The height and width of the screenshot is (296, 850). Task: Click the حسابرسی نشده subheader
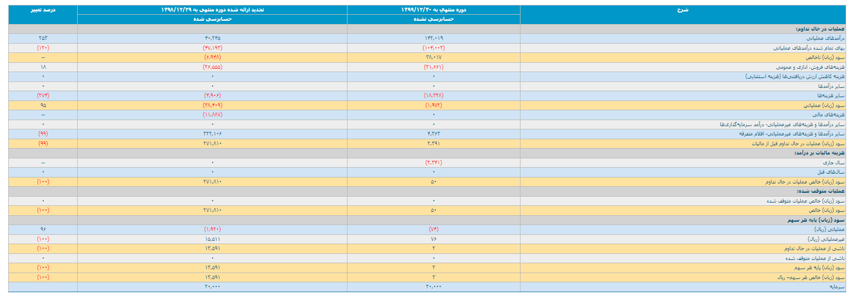click(x=433, y=19)
